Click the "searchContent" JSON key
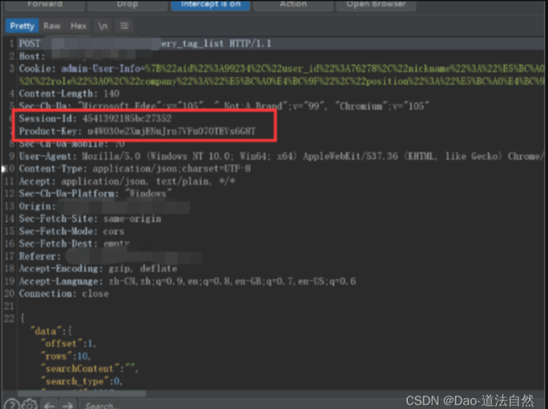Screen dimensions: 548x409 pos(79,368)
